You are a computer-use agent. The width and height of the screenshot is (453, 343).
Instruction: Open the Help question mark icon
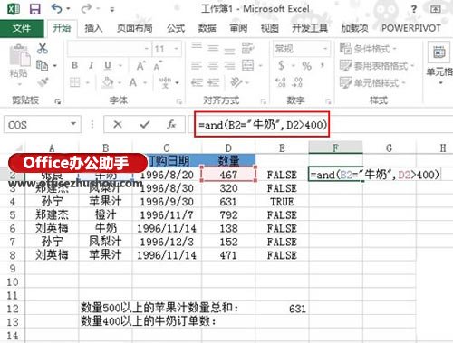414,9
